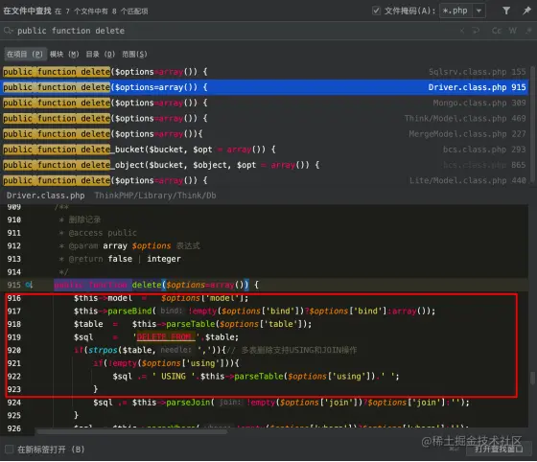Click the newline insert arrow icon
The height and width of the screenshot is (462, 537).
(x=476, y=31)
